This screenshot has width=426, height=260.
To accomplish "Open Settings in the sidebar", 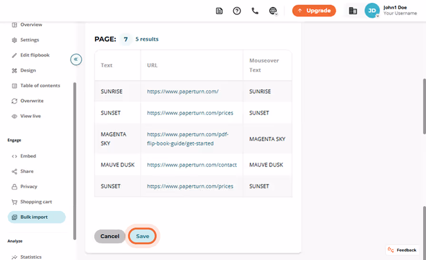I will click(30, 40).
